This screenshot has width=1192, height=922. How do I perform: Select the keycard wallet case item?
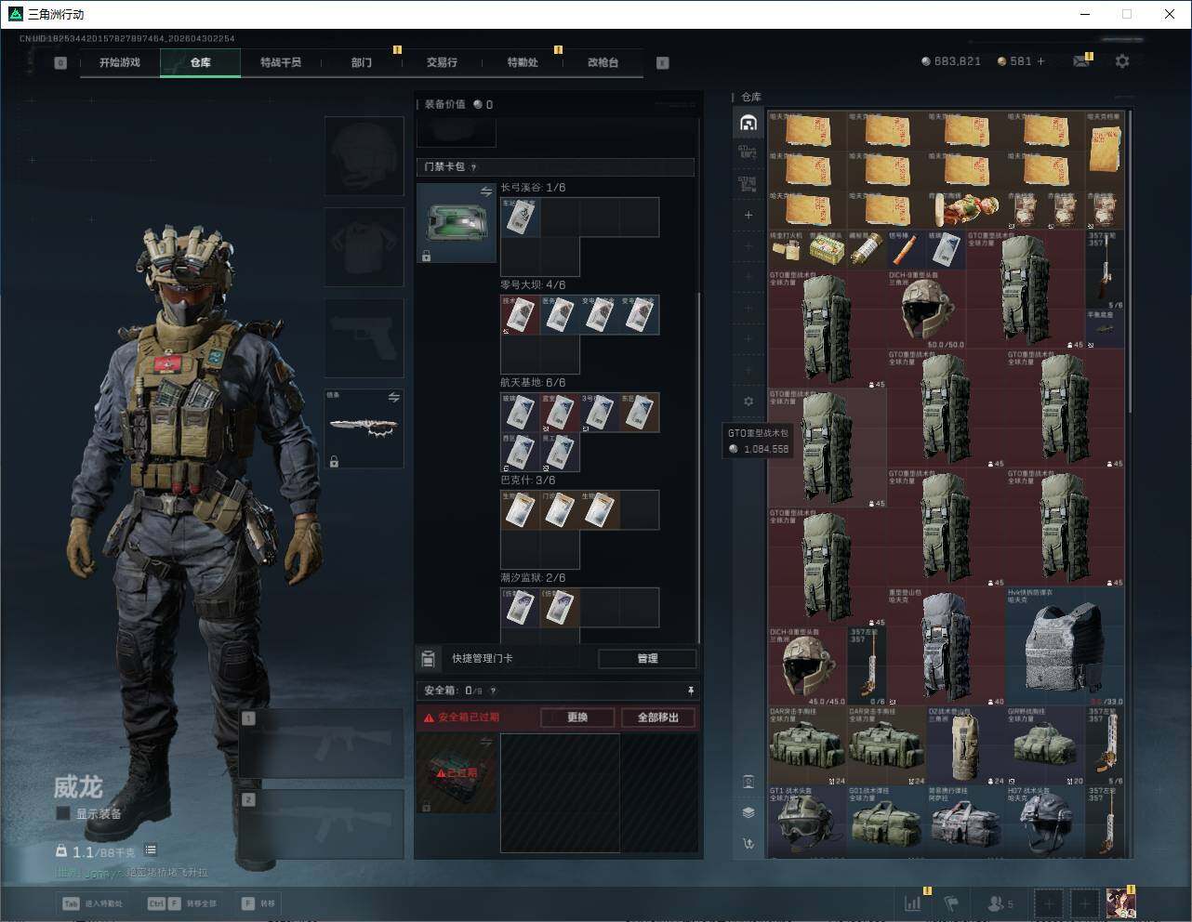pyautogui.click(x=457, y=223)
